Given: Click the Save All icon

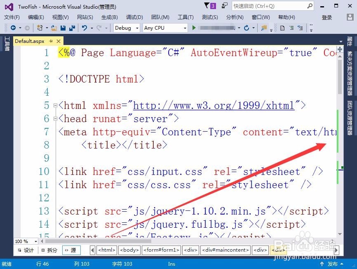Looking at the screenshot, I should coord(72,28).
